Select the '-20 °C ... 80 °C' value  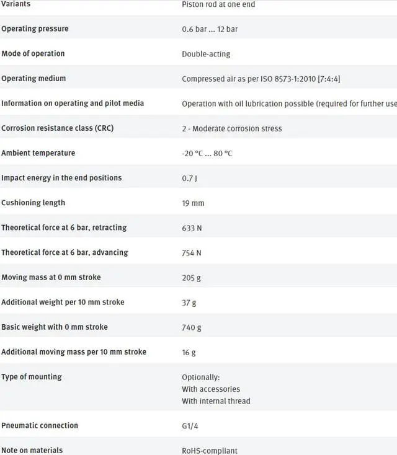click(x=207, y=153)
